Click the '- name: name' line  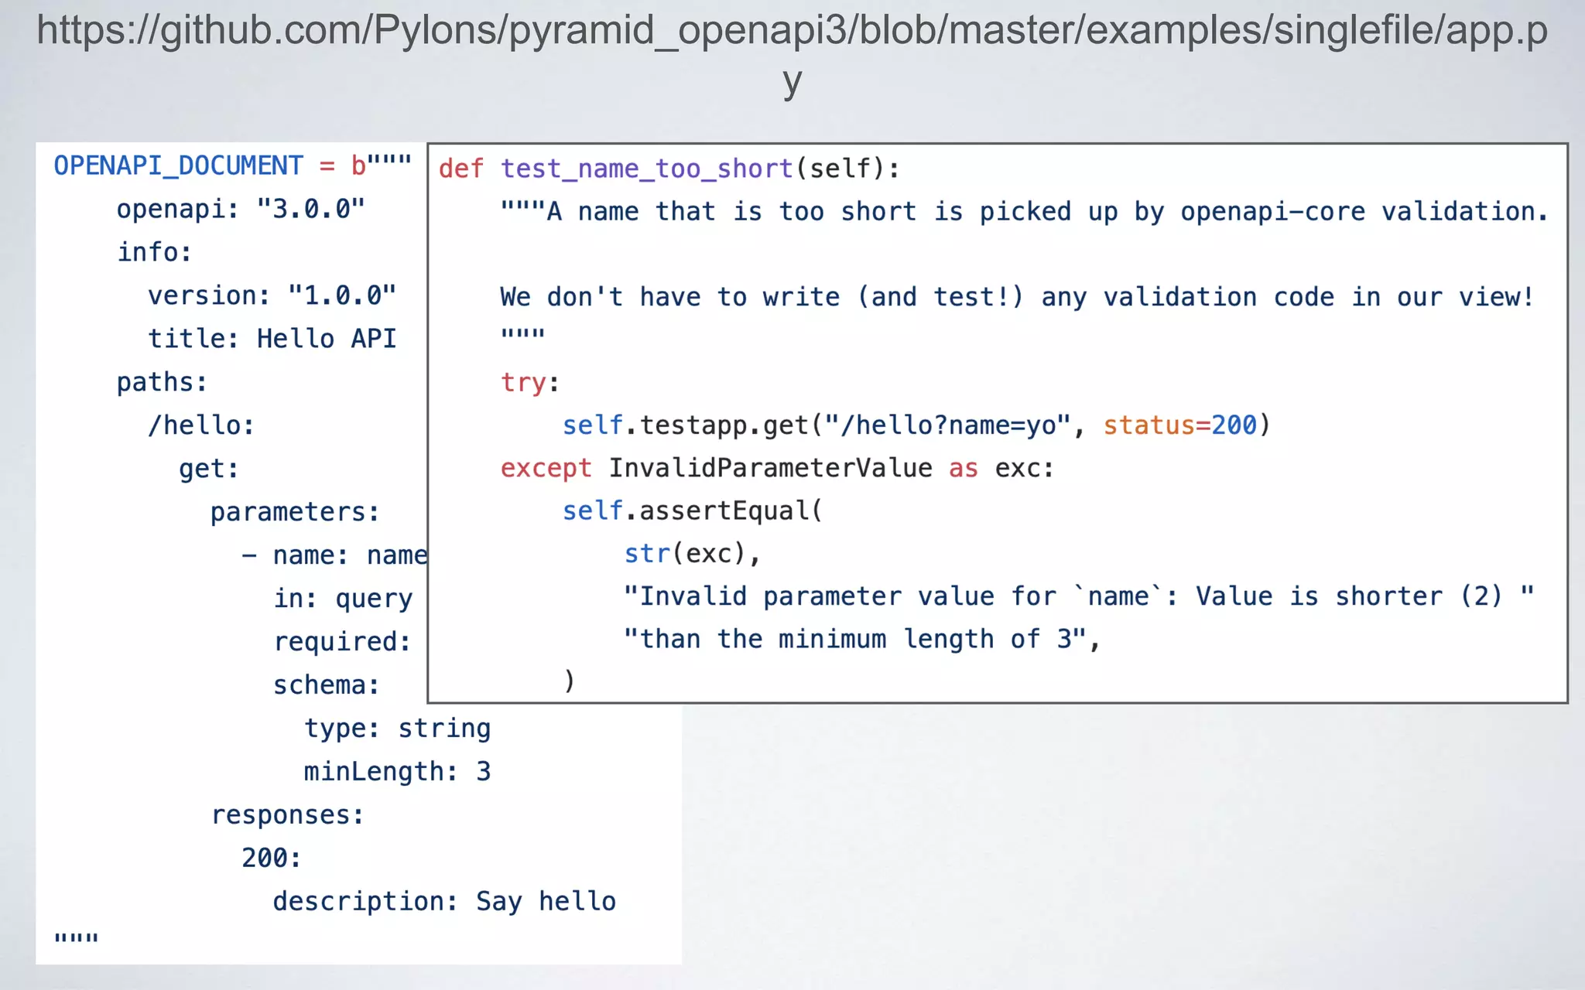pos(334,555)
